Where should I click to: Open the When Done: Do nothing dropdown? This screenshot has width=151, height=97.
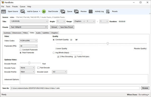144,94
